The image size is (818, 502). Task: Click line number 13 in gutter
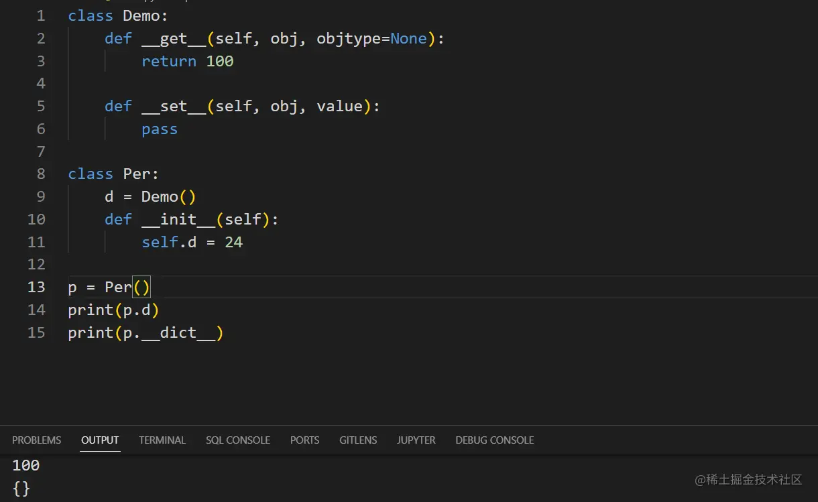point(36,287)
